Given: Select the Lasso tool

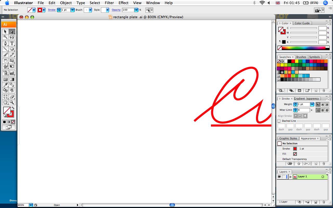Looking at the screenshot, I should [x=12, y=37].
